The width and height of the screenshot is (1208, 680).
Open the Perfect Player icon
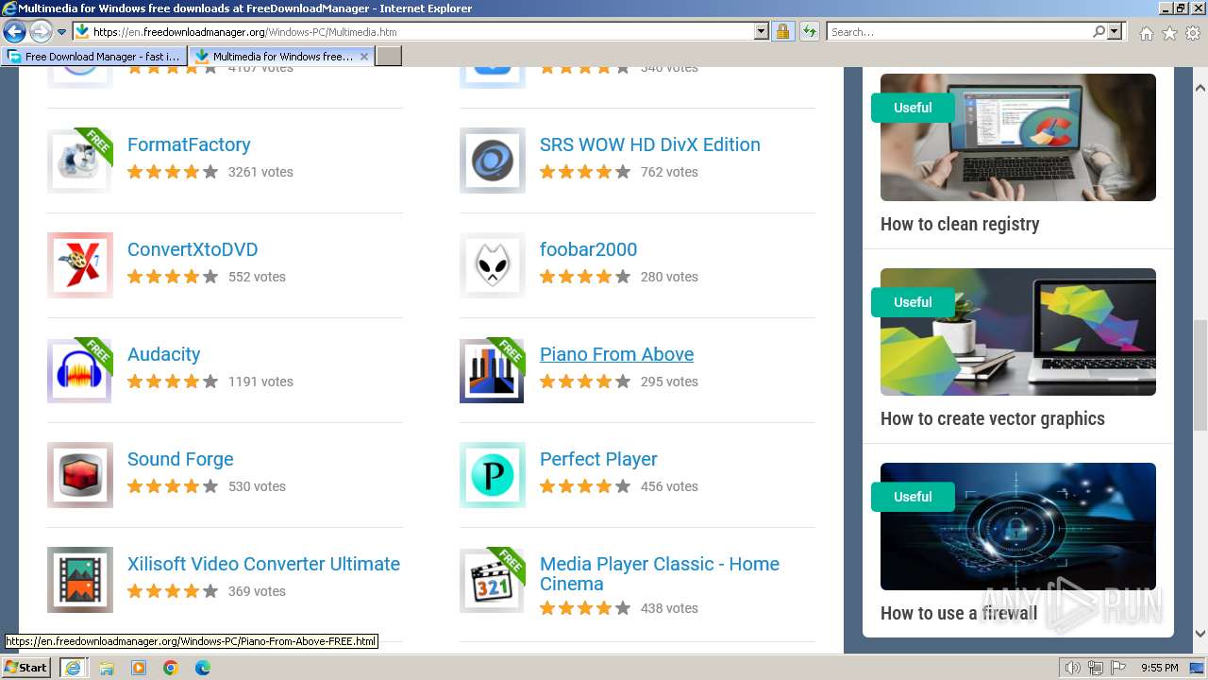[x=493, y=475]
